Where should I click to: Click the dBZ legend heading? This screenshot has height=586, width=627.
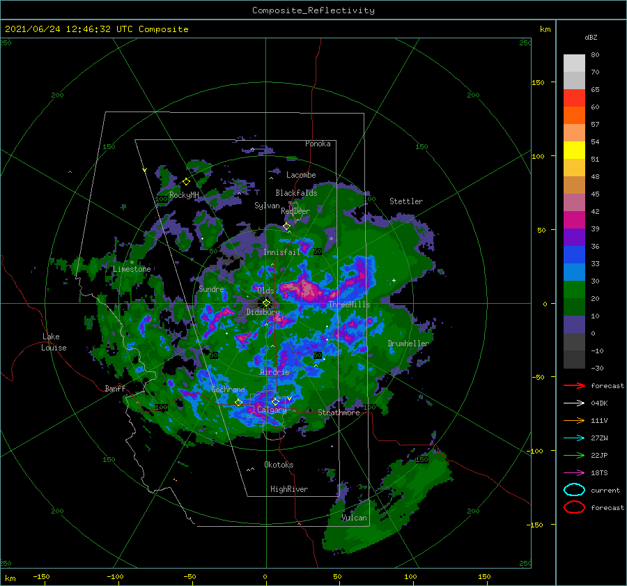click(591, 37)
